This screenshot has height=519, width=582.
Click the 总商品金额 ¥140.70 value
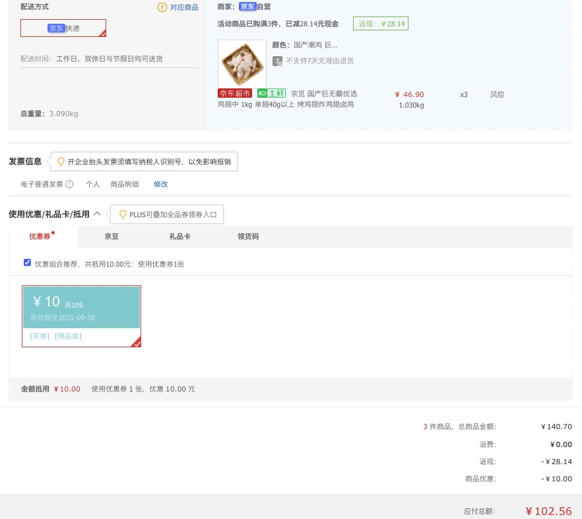click(x=556, y=427)
